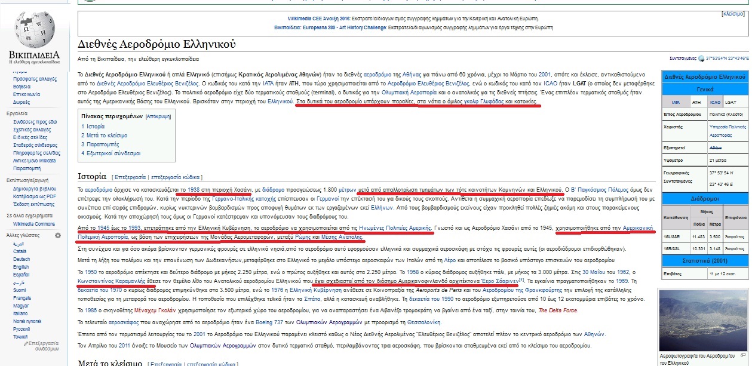
Task: Open Επικοινωνία in the sidebar
Action: 26,94
